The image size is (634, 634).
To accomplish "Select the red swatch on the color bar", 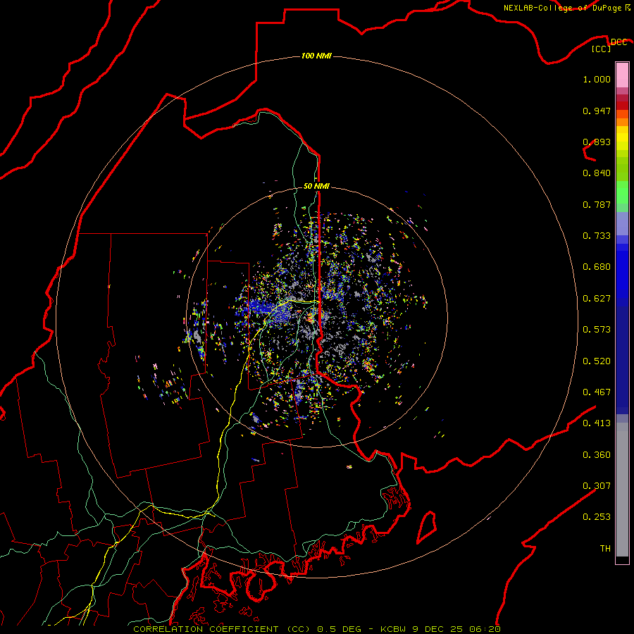I will pyautogui.click(x=622, y=106).
